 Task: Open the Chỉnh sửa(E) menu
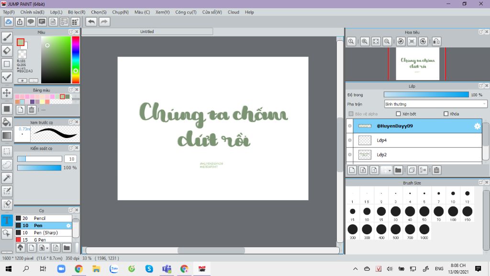coord(32,12)
